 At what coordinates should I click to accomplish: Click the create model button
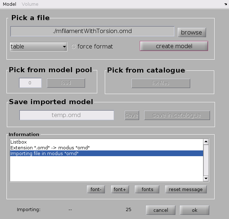(174, 46)
